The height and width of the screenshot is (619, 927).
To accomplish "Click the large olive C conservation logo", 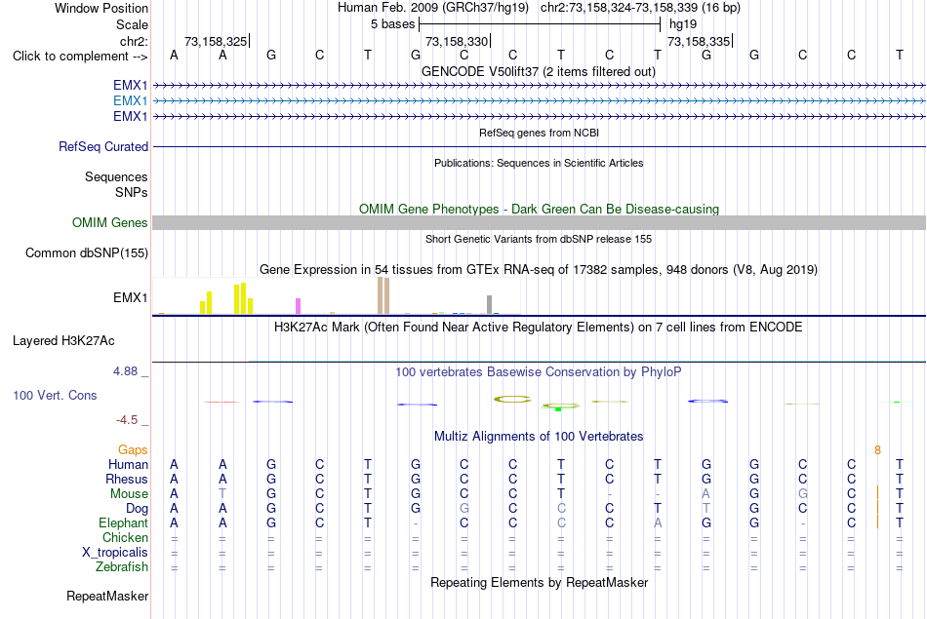I will (x=512, y=400).
